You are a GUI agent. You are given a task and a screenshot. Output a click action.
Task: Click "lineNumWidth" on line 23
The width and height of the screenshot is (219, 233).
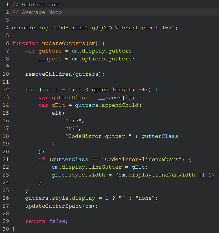coord(175,175)
